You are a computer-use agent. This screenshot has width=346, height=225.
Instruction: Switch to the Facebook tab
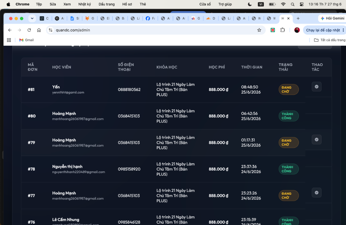(150, 19)
